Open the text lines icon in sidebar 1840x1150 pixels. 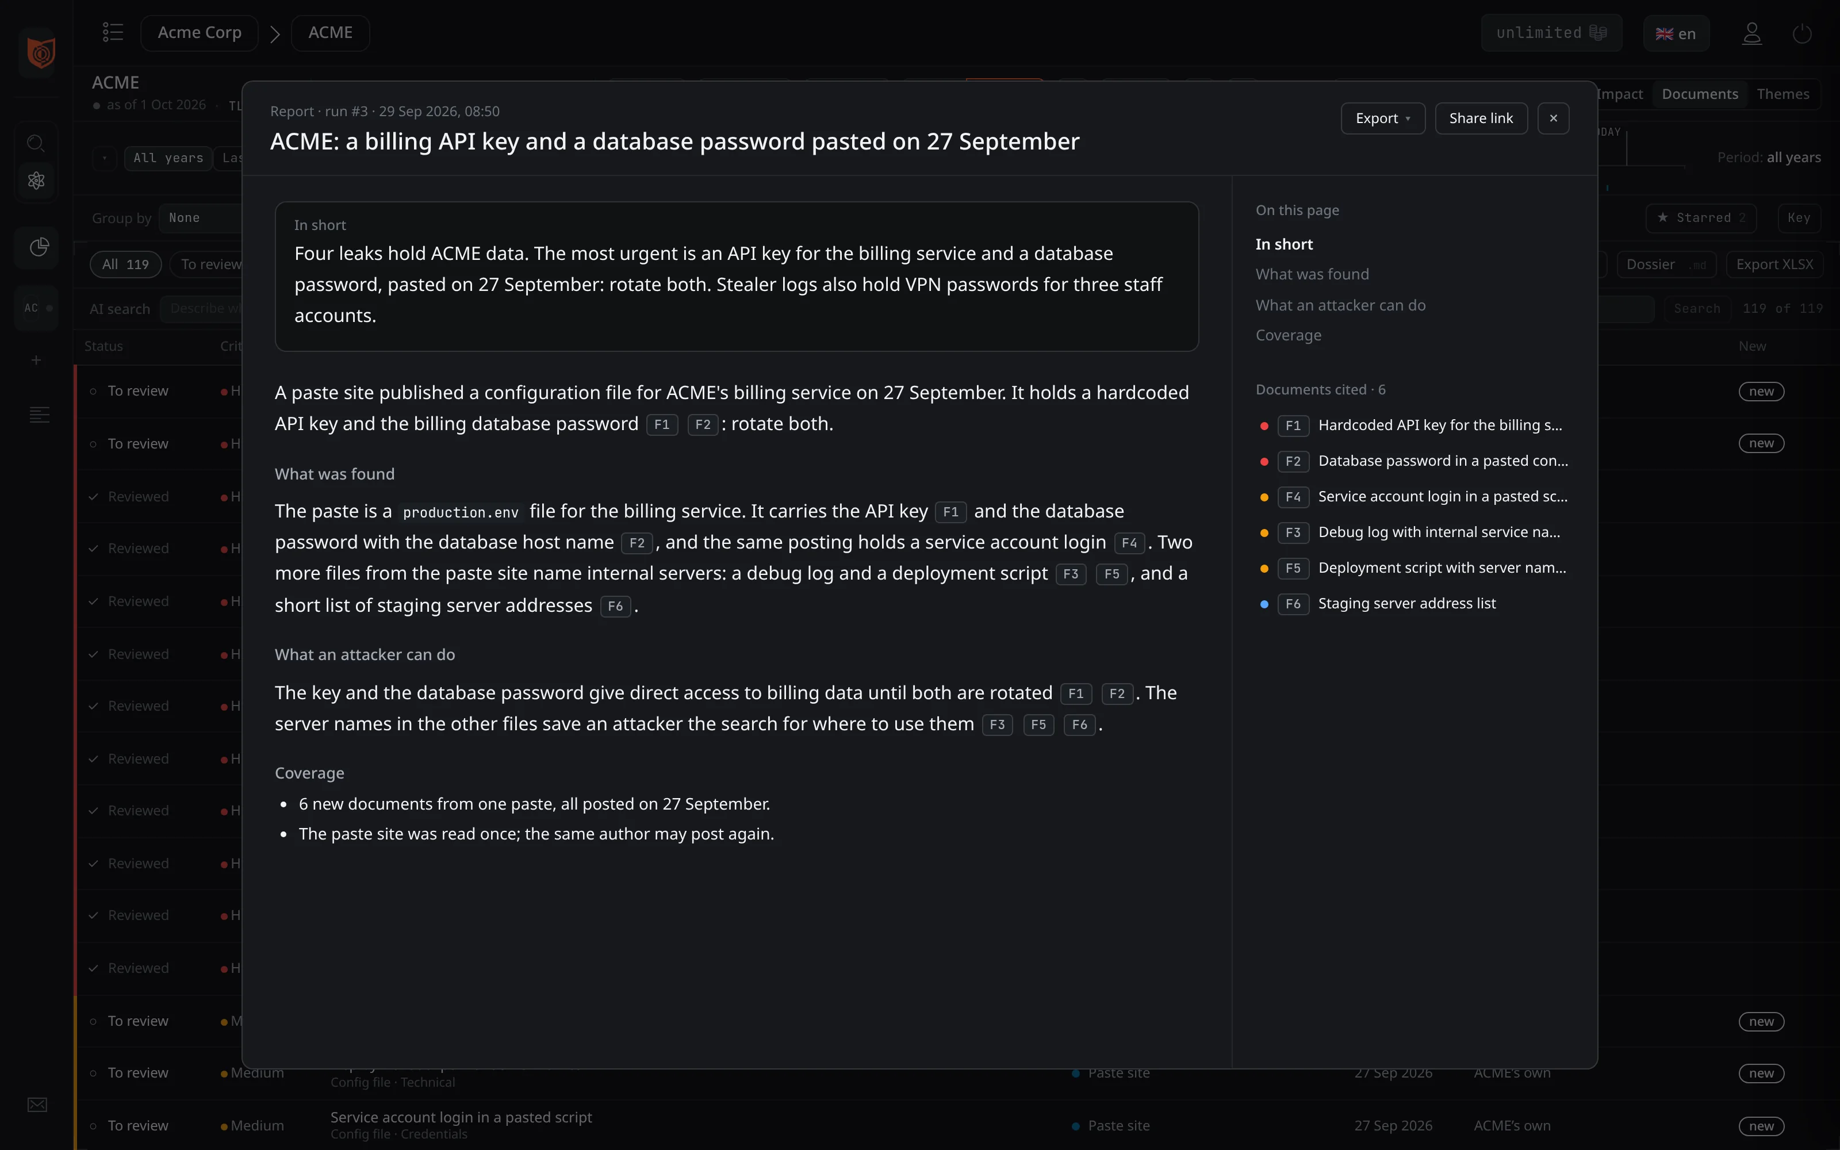[x=39, y=415]
